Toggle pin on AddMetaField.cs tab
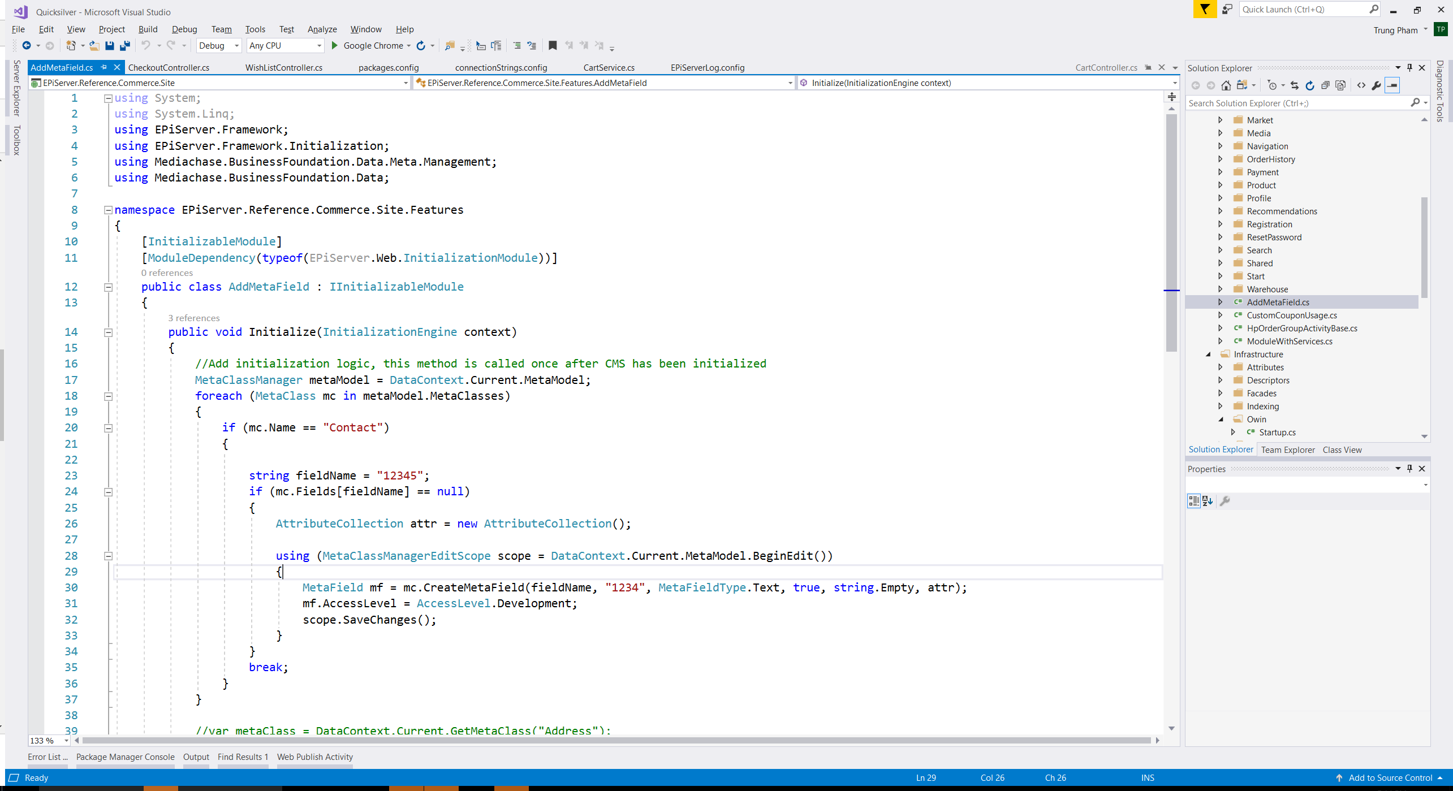Viewport: 1453px width, 791px height. click(104, 67)
